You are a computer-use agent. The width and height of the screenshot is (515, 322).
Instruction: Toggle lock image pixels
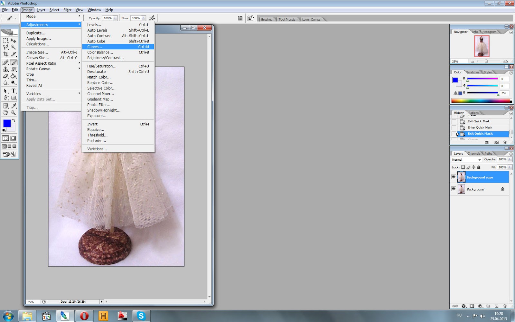tap(468, 167)
